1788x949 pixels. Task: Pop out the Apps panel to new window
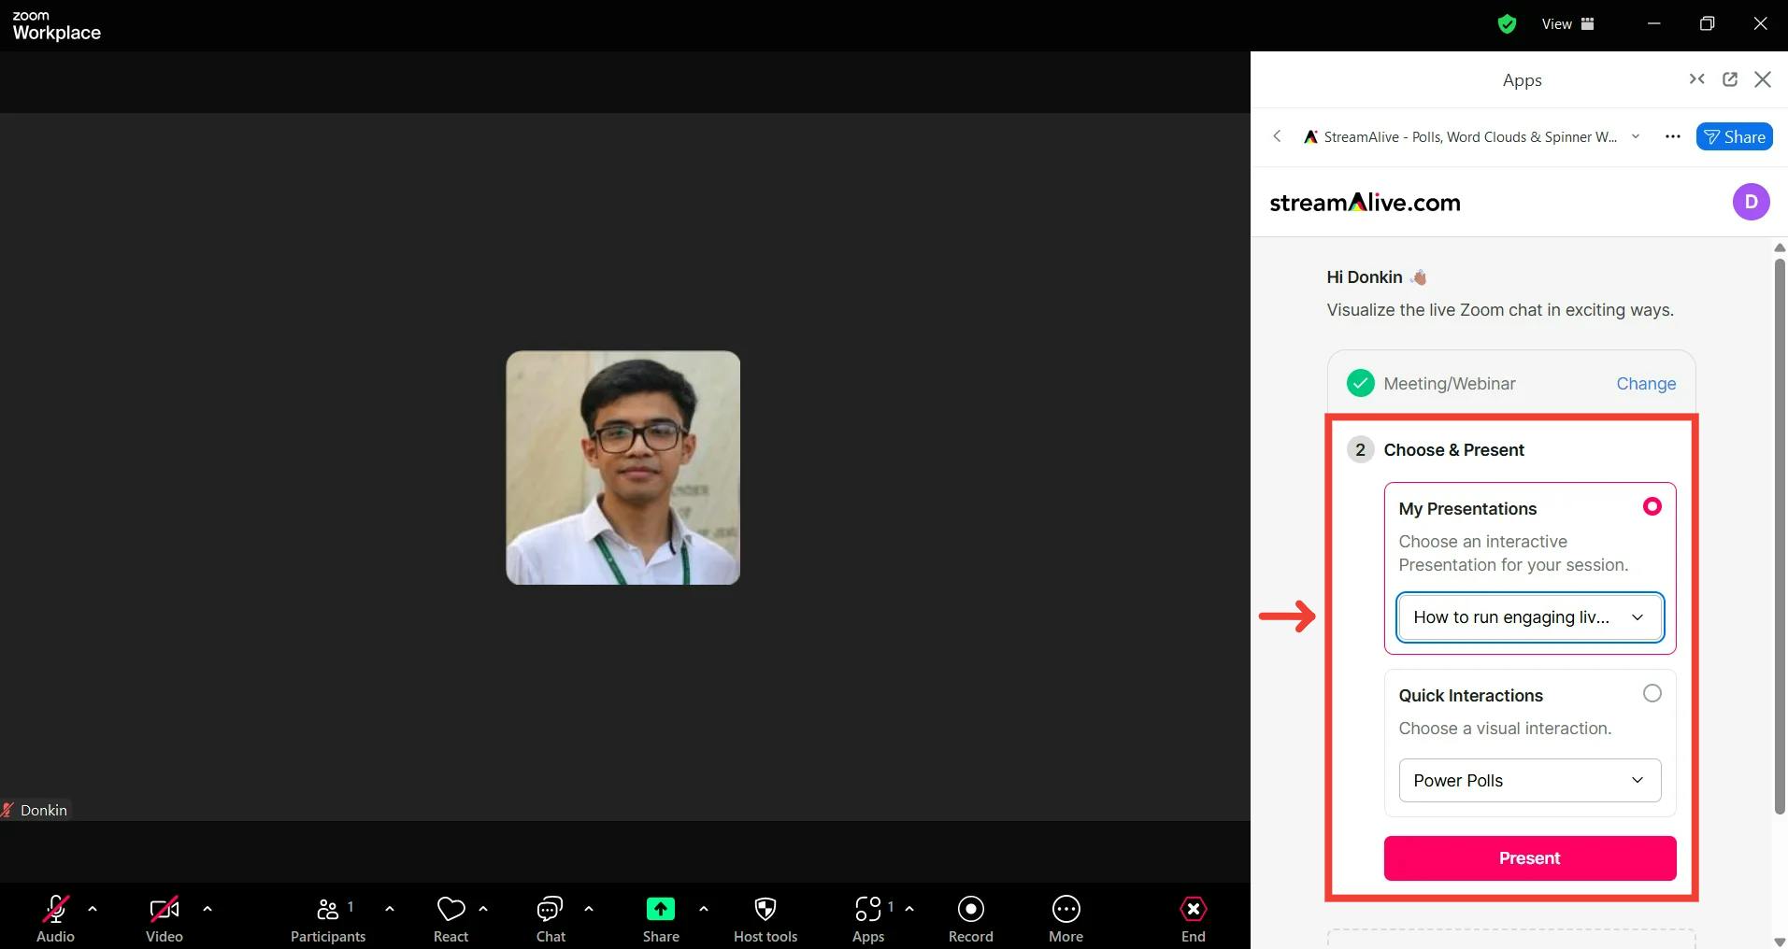(1730, 79)
